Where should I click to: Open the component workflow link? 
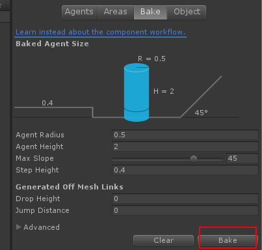pos(101,32)
